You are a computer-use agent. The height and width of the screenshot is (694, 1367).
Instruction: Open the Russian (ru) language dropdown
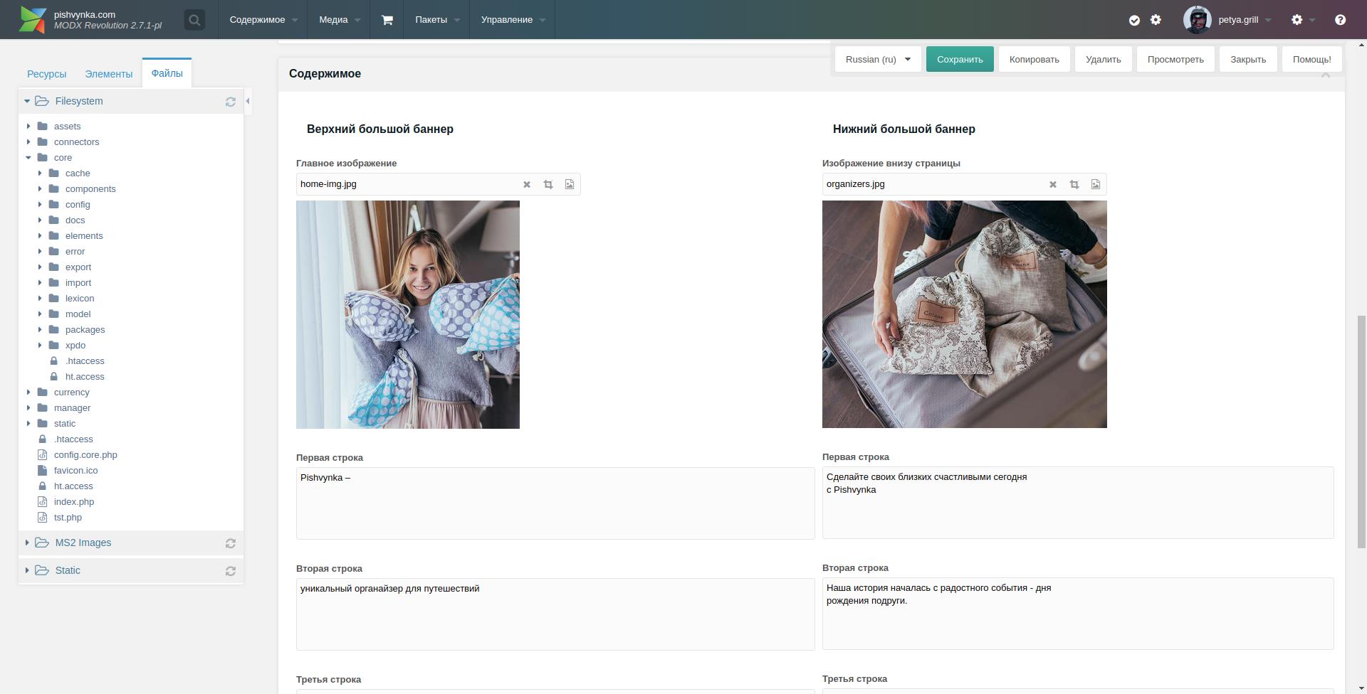(x=878, y=60)
